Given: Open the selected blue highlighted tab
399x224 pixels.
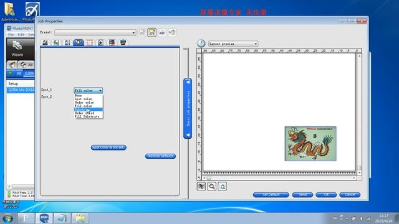Looking at the screenshot, I should [79, 42].
